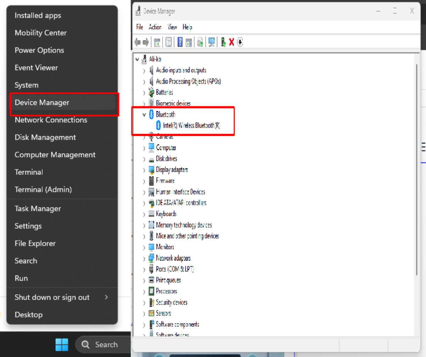This screenshot has width=426, height=357.
Task: Click the Print queues printer icon
Action: point(152,280)
